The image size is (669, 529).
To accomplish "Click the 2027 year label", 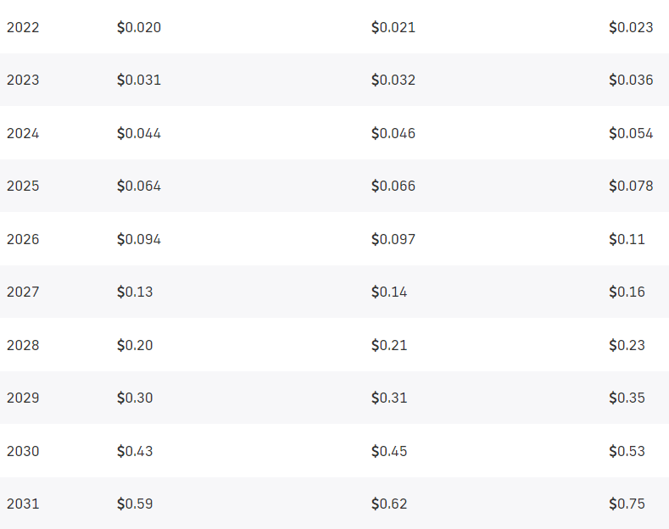I will (x=23, y=292).
